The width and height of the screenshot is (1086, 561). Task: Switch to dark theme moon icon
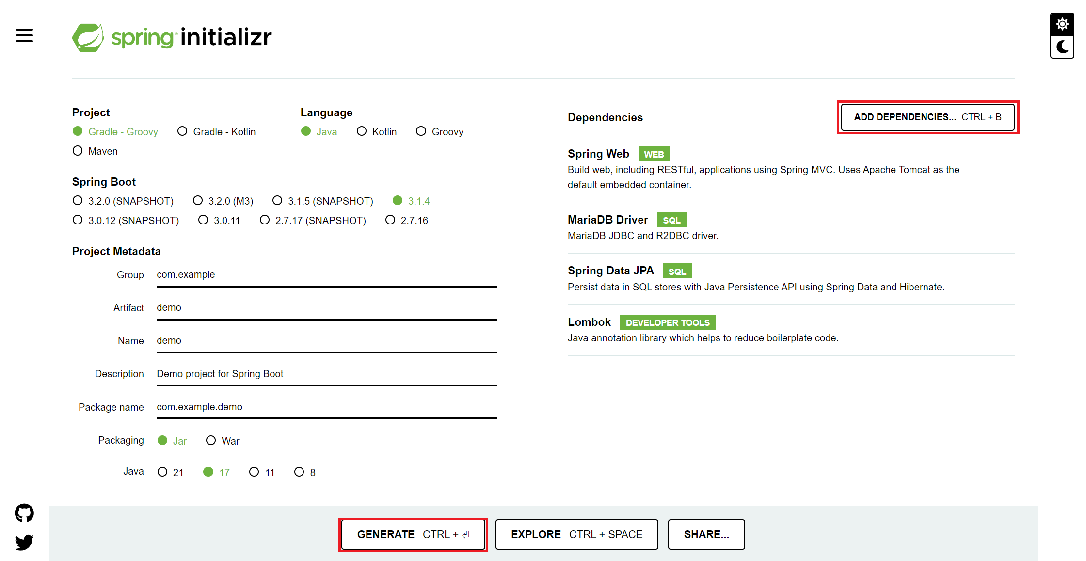1062,47
